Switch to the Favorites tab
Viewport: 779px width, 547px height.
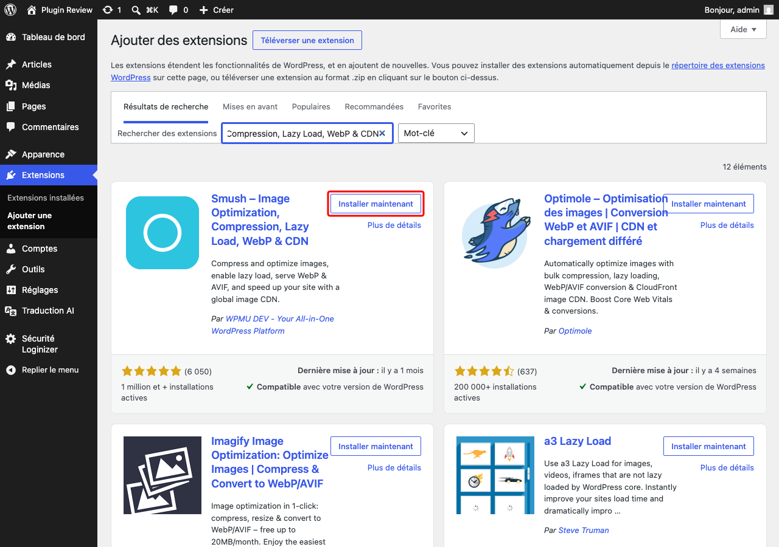tap(435, 107)
